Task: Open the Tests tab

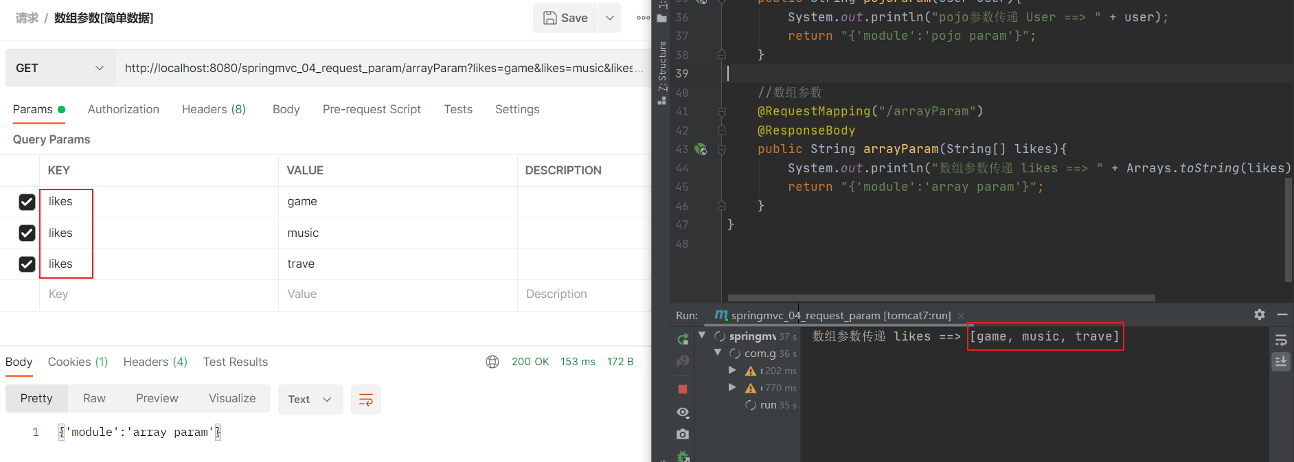Action: point(458,109)
